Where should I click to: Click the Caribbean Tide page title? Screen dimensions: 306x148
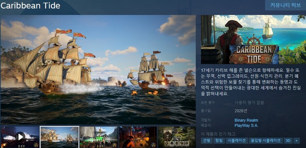pos(30,6)
